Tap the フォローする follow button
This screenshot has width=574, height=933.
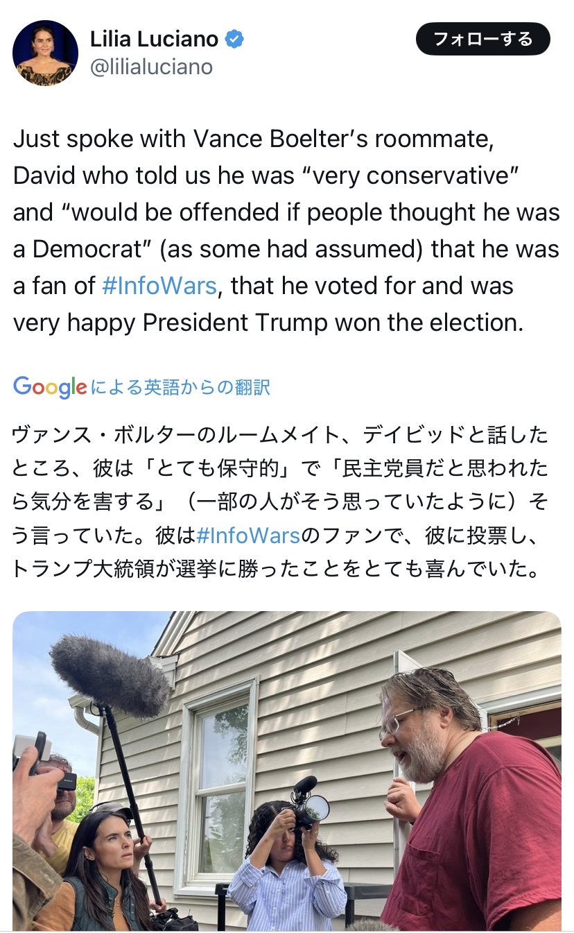point(483,39)
